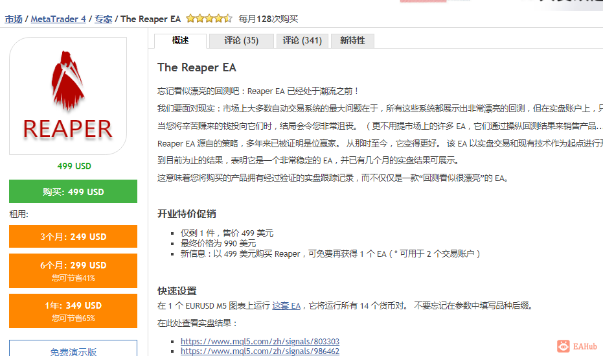
Task: Rent for 1年: 349 USD
Action: 73,311
